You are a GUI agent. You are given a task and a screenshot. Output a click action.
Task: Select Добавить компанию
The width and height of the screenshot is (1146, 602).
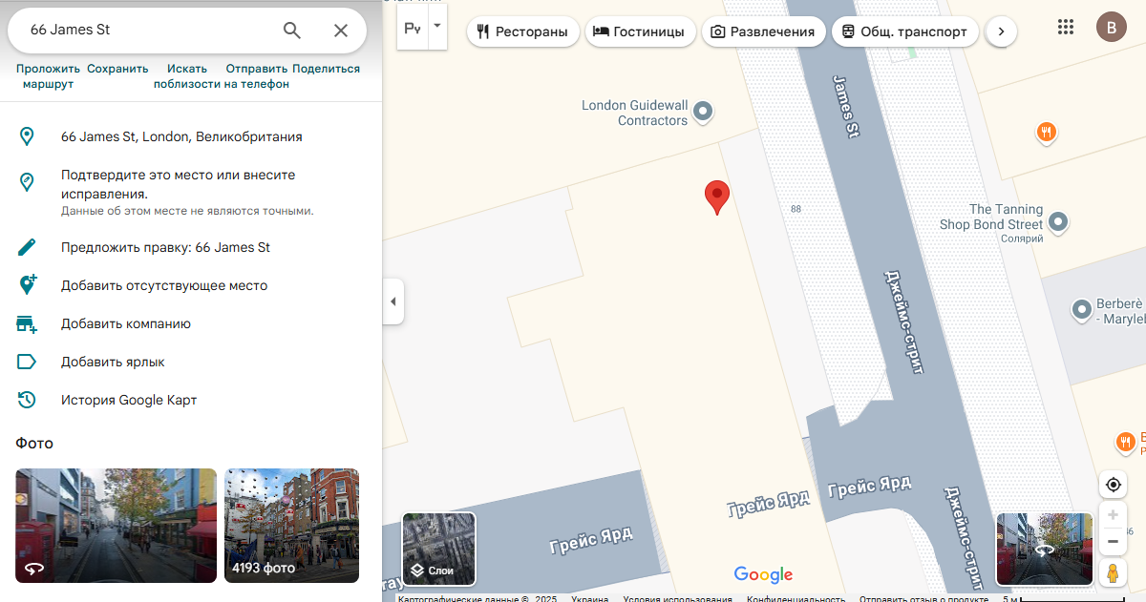126,323
